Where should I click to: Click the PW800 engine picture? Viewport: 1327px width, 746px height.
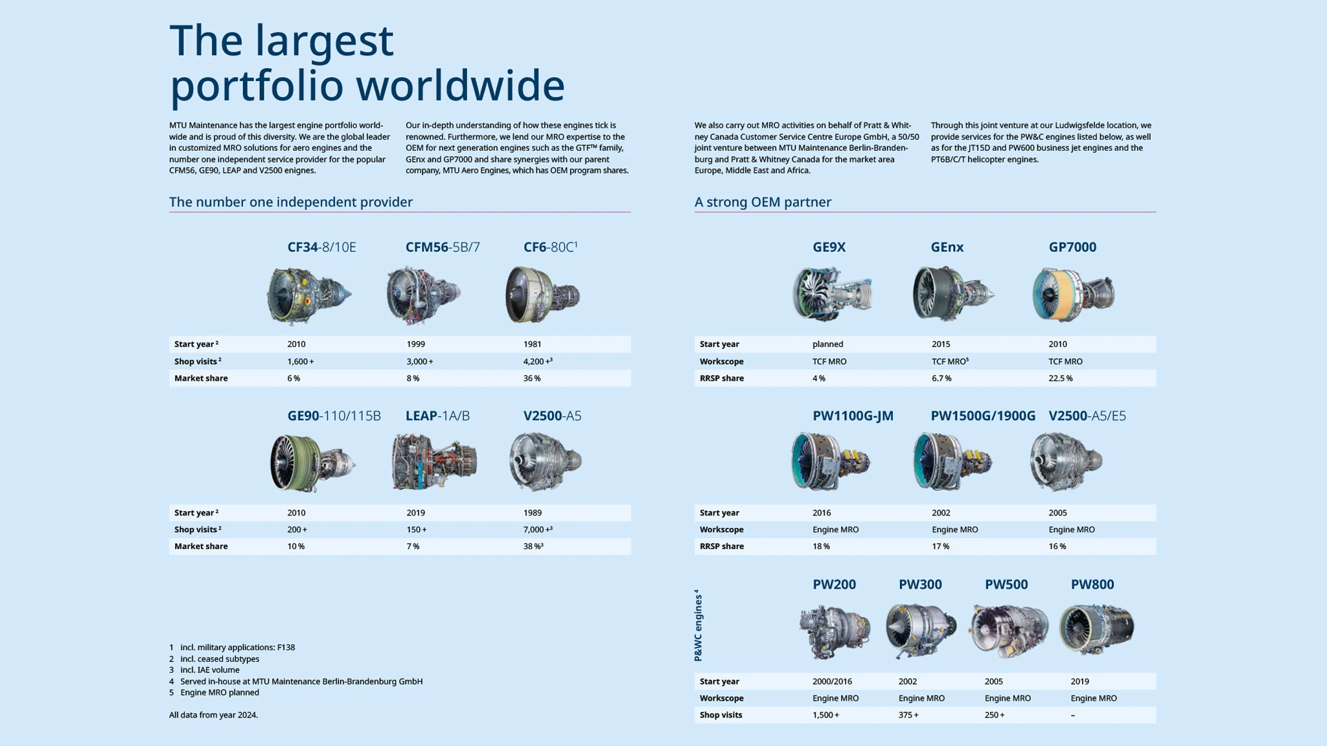click(1096, 629)
